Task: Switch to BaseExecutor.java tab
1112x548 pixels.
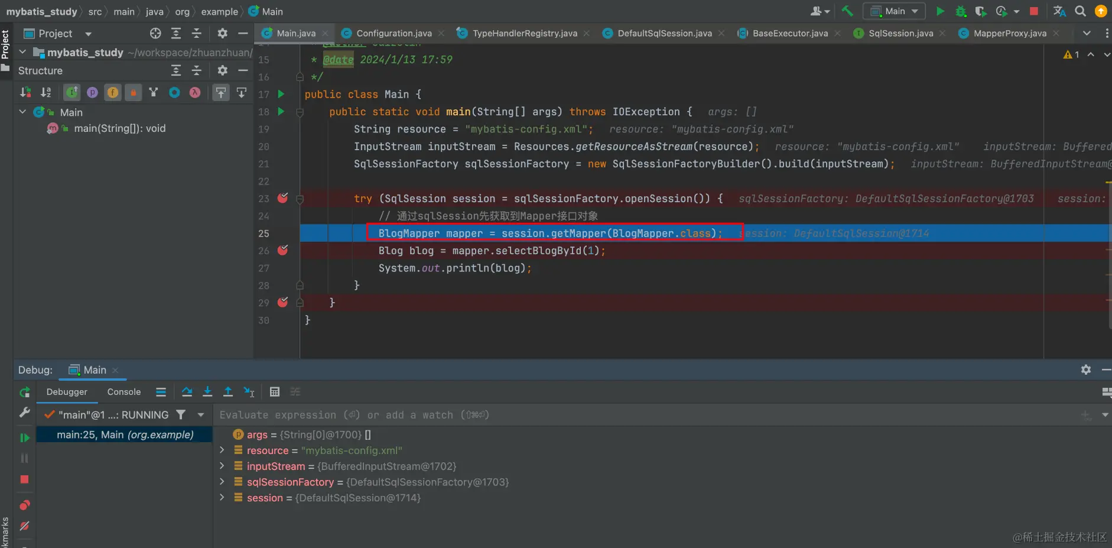Action: (x=790, y=33)
